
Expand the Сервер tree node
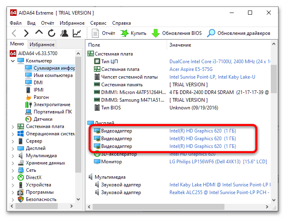pos(13,141)
